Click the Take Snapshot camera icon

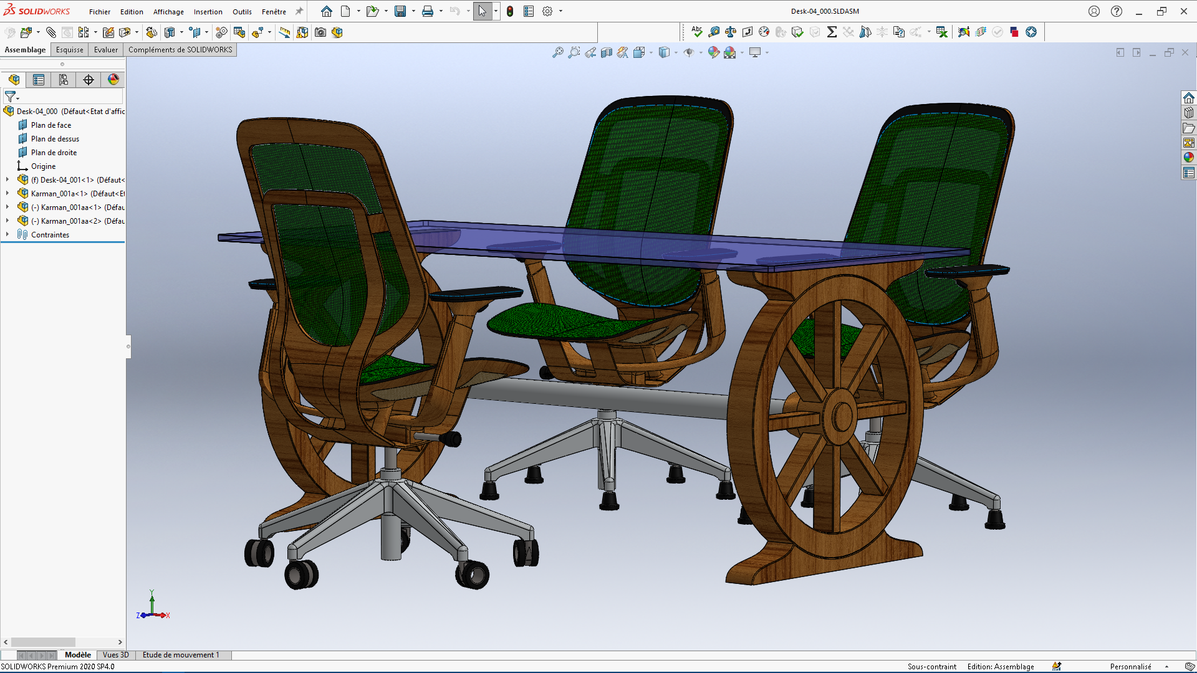tap(320, 32)
